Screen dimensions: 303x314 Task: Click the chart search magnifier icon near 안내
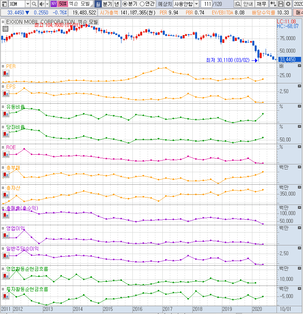[237, 4]
